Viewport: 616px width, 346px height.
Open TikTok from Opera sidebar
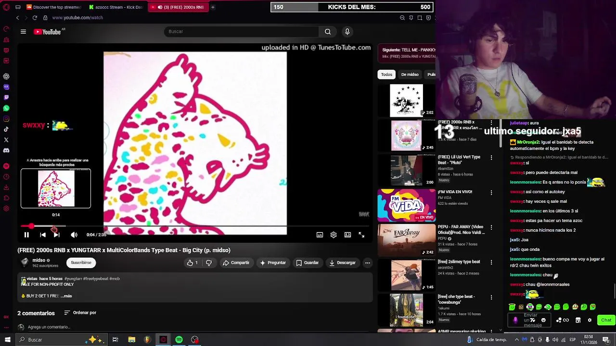tap(6, 129)
